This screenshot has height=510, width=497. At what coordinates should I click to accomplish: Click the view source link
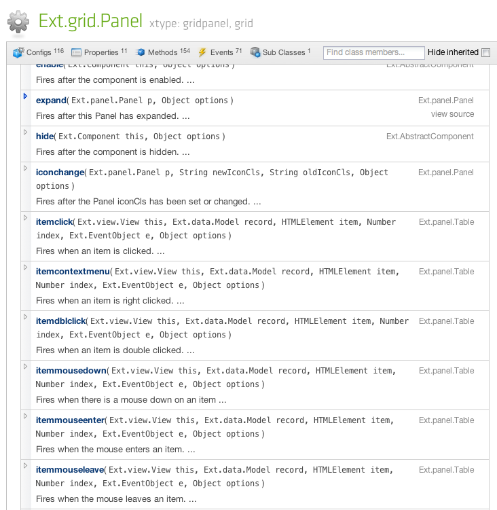pyautogui.click(x=452, y=114)
